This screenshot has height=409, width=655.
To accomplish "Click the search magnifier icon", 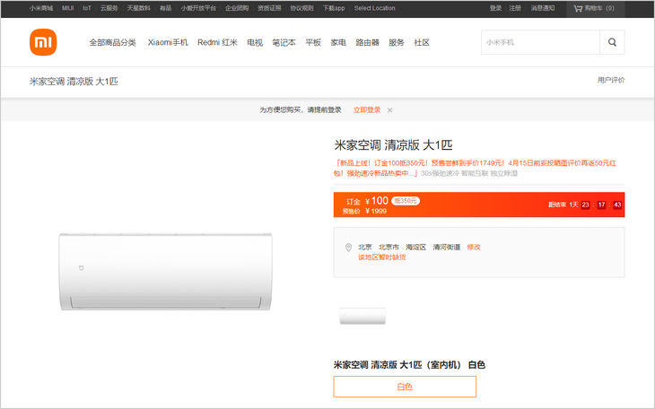I will pos(612,42).
